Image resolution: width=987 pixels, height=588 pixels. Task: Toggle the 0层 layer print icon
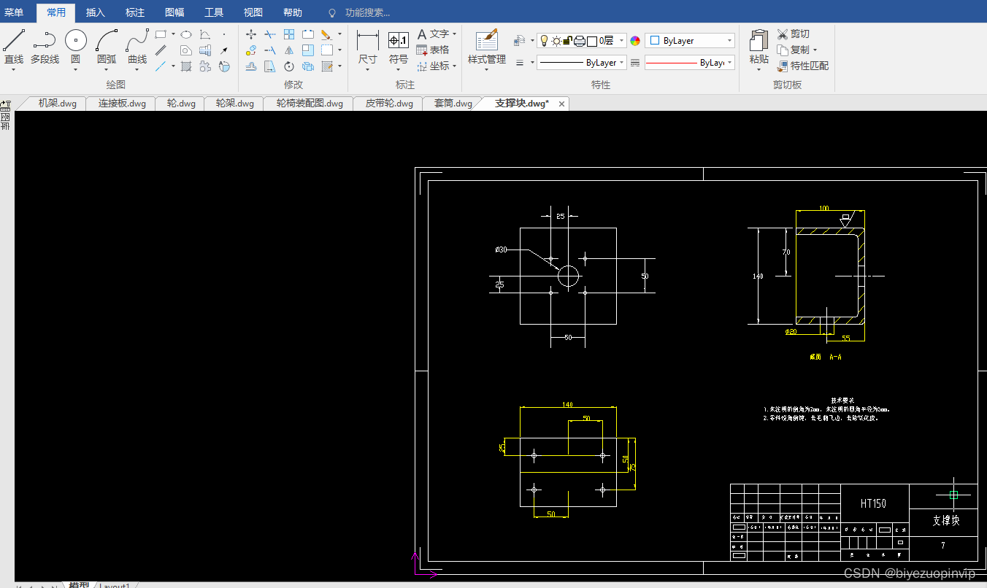[580, 41]
